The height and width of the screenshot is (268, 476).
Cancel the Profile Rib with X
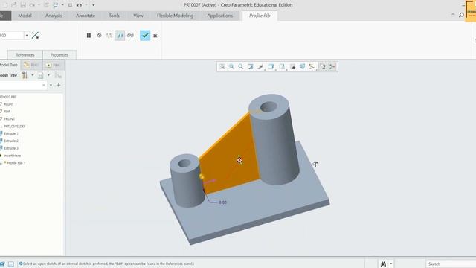(155, 36)
